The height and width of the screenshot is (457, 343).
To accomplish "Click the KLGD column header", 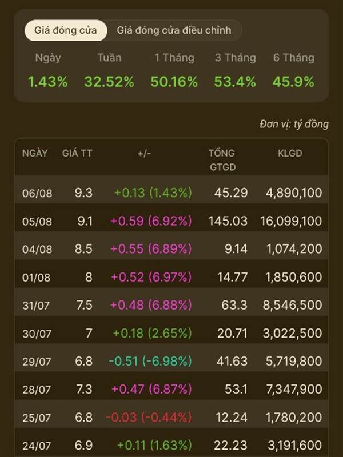I will coord(290,153).
